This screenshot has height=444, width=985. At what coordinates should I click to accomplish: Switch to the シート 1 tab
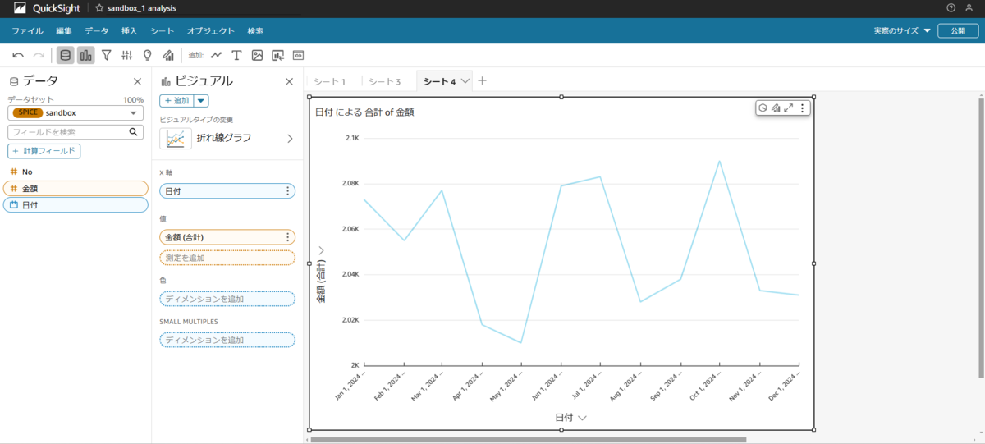click(x=330, y=81)
